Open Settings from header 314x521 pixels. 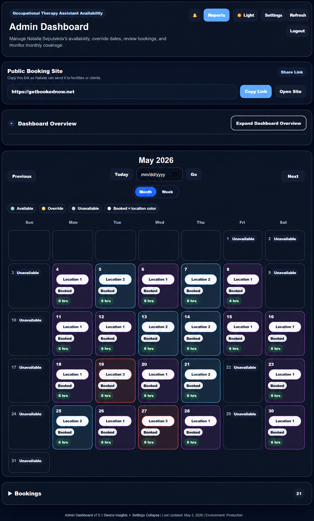(x=273, y=15)
